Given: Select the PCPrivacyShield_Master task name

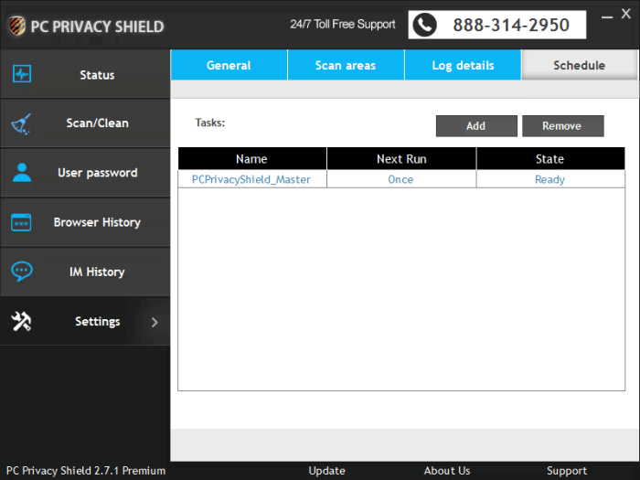Looking at the screenshot, I should click(251, 179).
